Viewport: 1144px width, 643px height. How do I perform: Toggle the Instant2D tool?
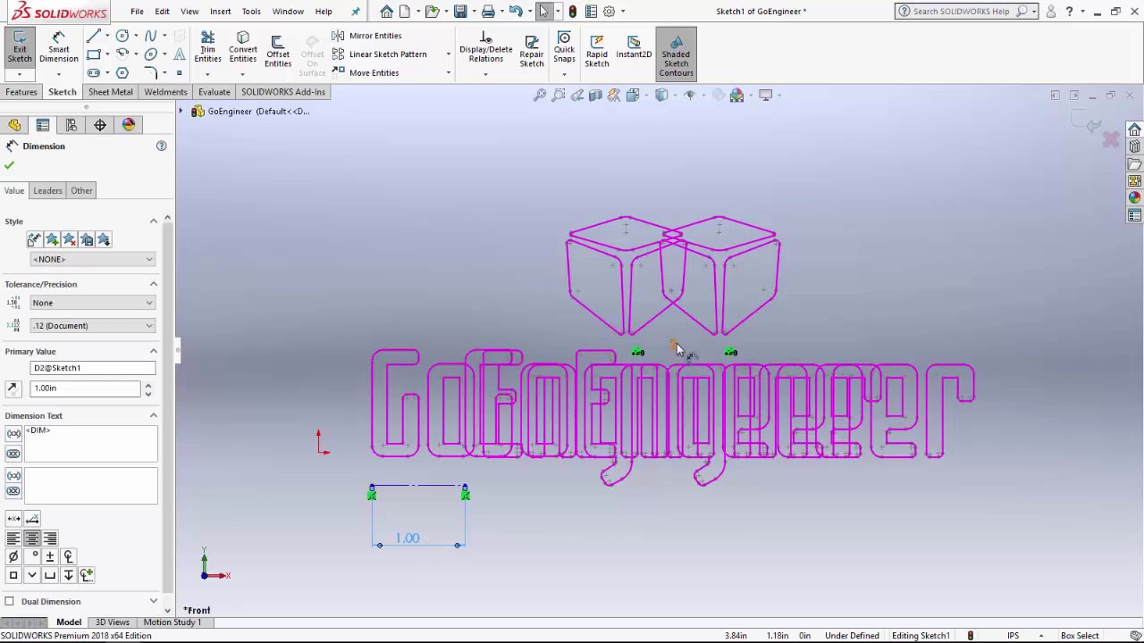[x=634, y=48]
